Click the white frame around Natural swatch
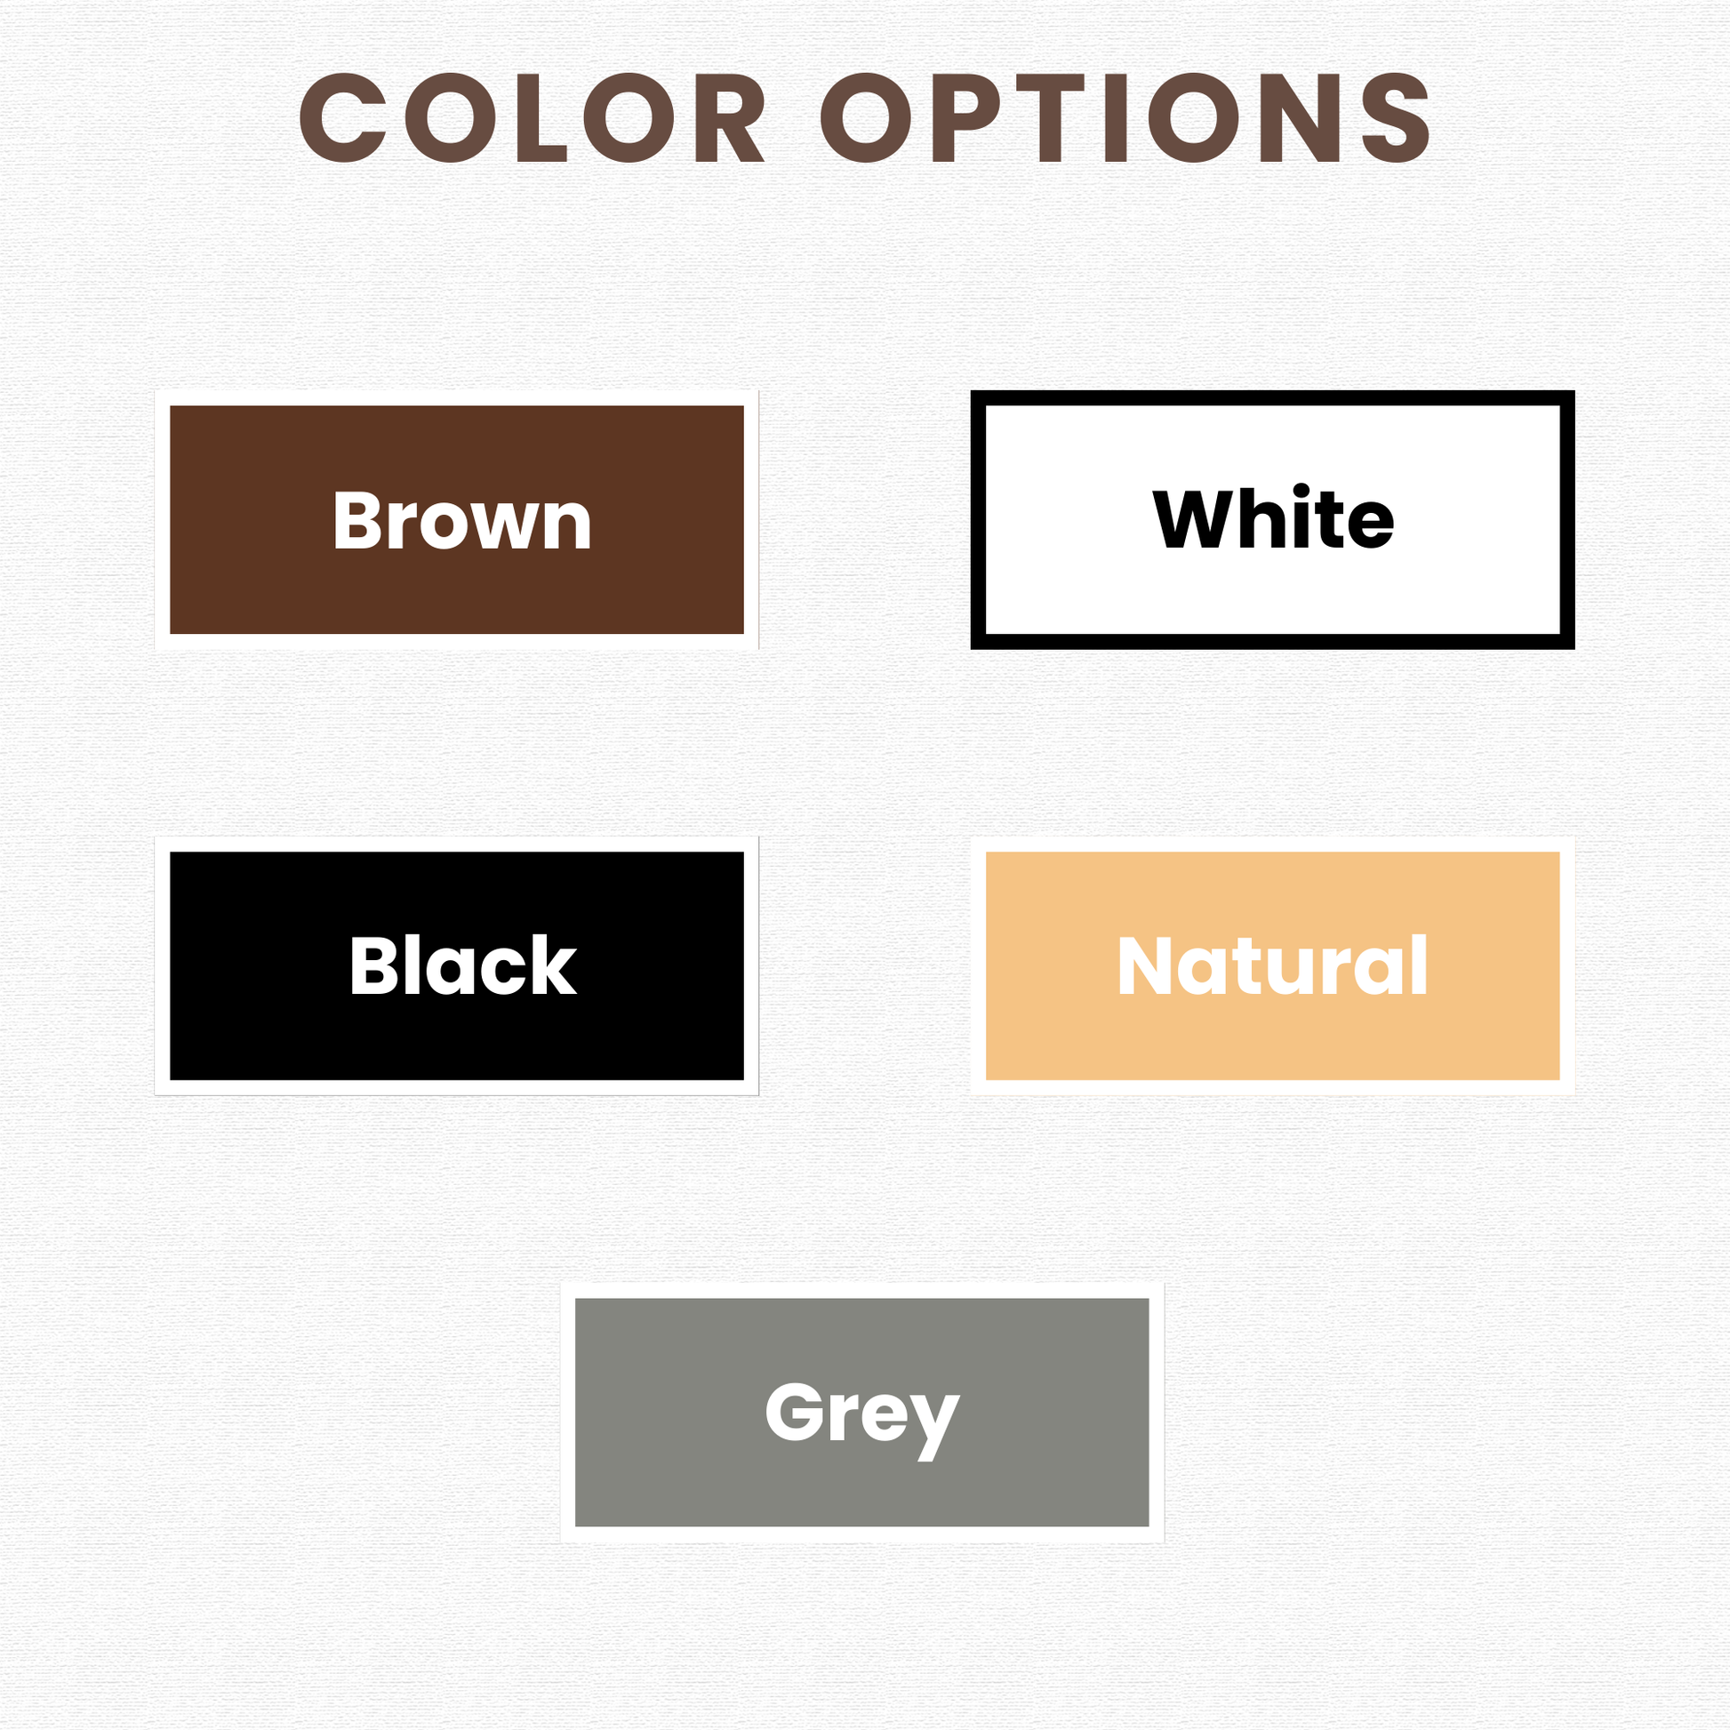Screen dimensions: 1730x1730 point(1272,844)
